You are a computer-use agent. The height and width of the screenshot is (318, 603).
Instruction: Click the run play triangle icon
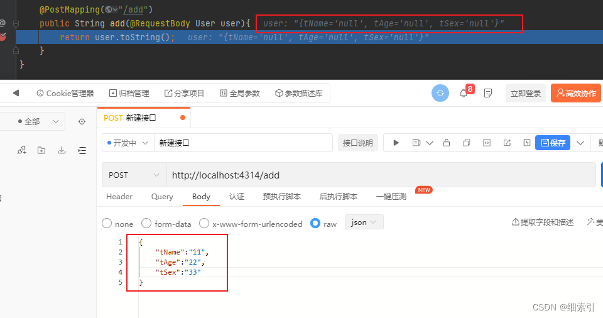point(396,143)
